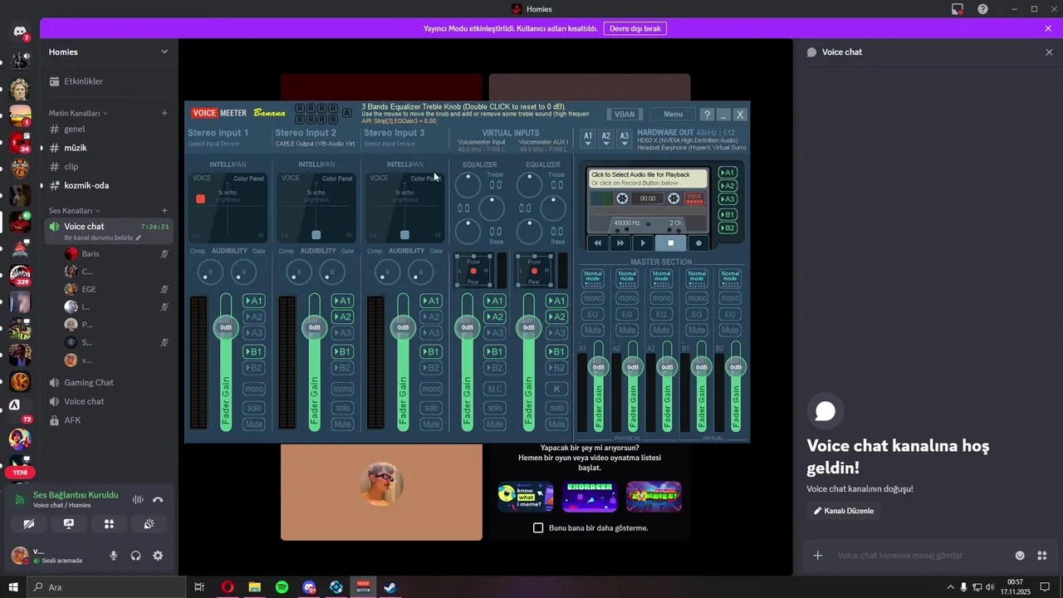This screenshot has height=598, width=1063.
Task: Toggle cassette recorder input selector
Action: pyautogui.click(x=694, y=199)
